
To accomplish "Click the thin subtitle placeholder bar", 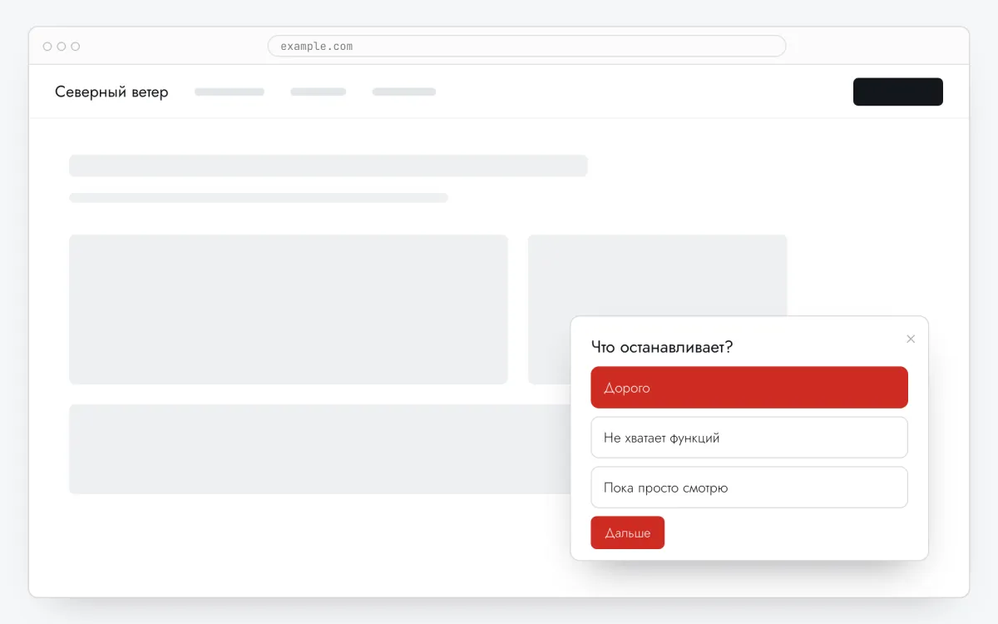I will click(259, 198).
